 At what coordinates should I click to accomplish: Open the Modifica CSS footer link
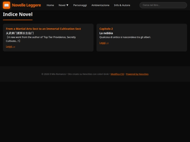(x=117, y=74)
